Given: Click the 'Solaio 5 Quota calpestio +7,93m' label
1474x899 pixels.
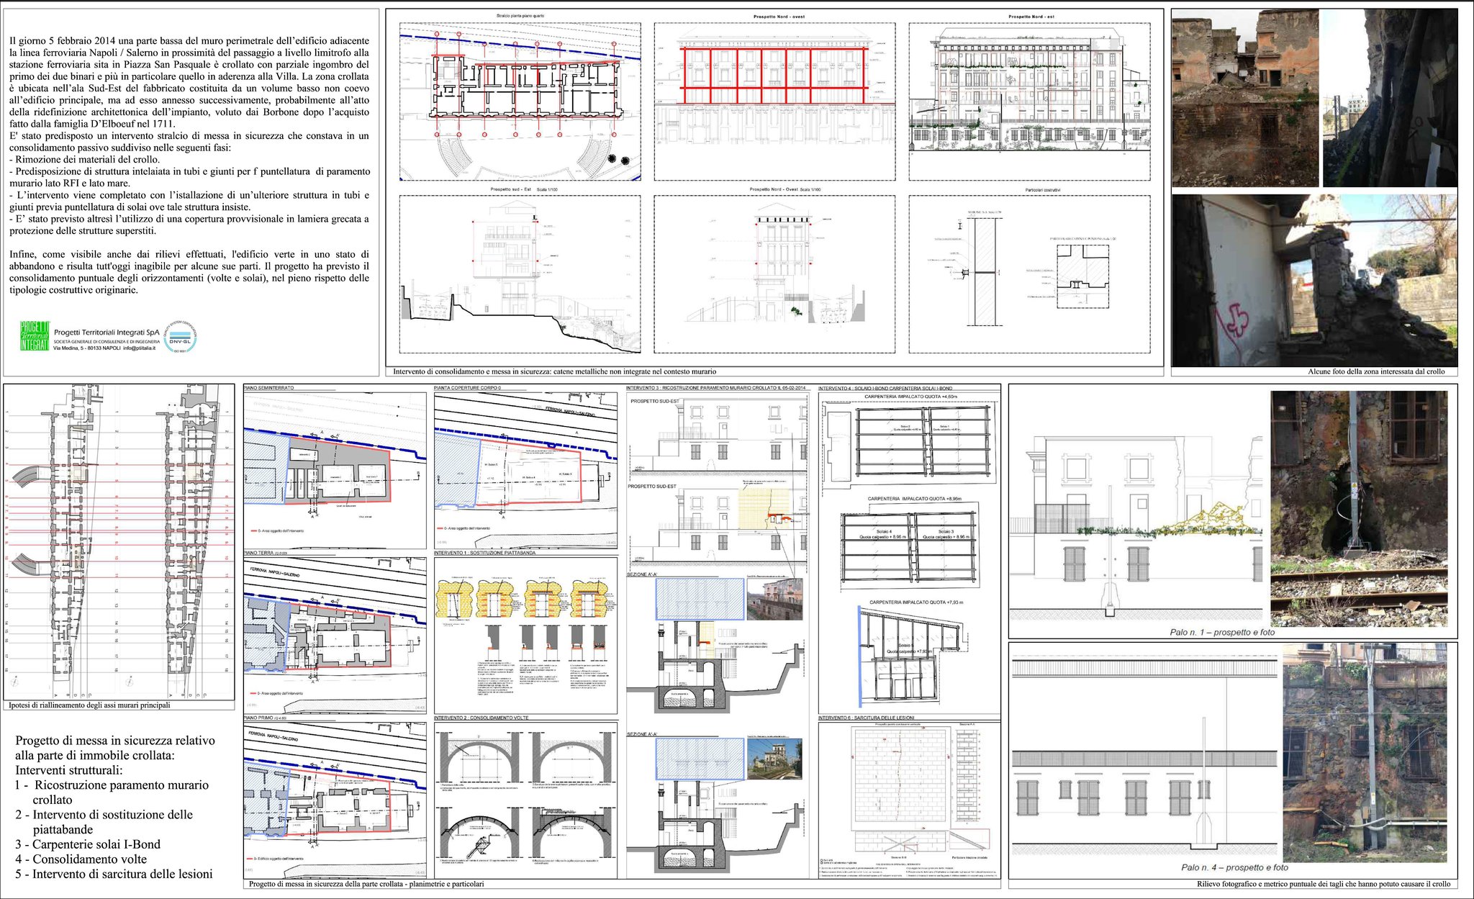Looking at the screenshot, I should click(x=908, y=649).
